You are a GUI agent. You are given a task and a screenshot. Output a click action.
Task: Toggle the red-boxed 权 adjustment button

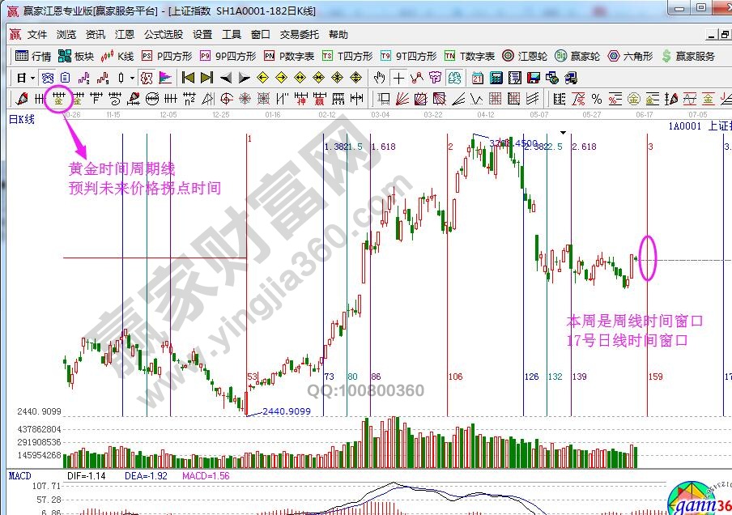[146, 78]
